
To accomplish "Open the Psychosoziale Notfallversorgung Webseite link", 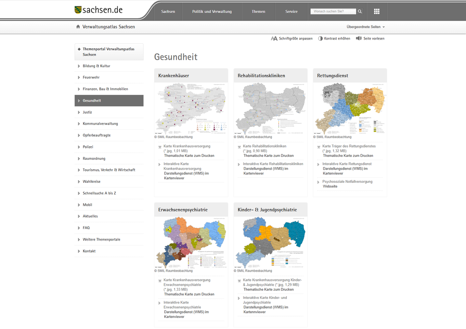I will [x=346, y=181].
